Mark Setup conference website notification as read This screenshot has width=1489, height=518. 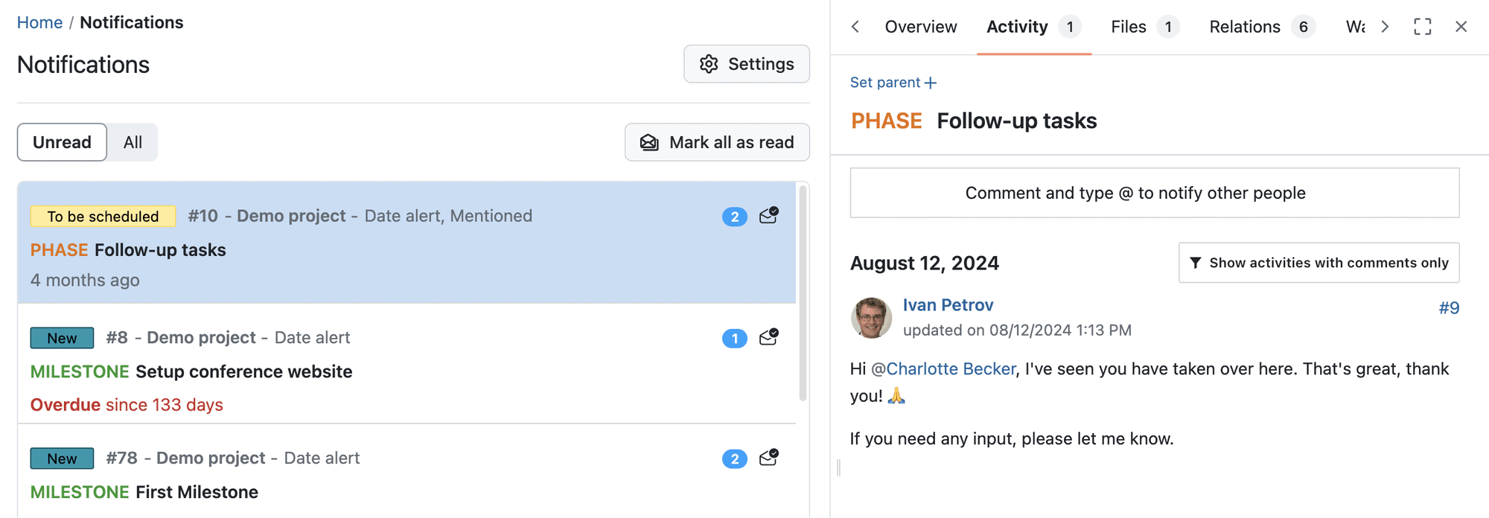point(768,338)
